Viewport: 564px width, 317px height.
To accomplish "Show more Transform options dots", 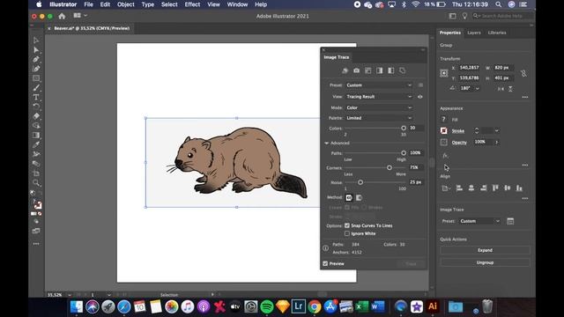I will 525,97.
